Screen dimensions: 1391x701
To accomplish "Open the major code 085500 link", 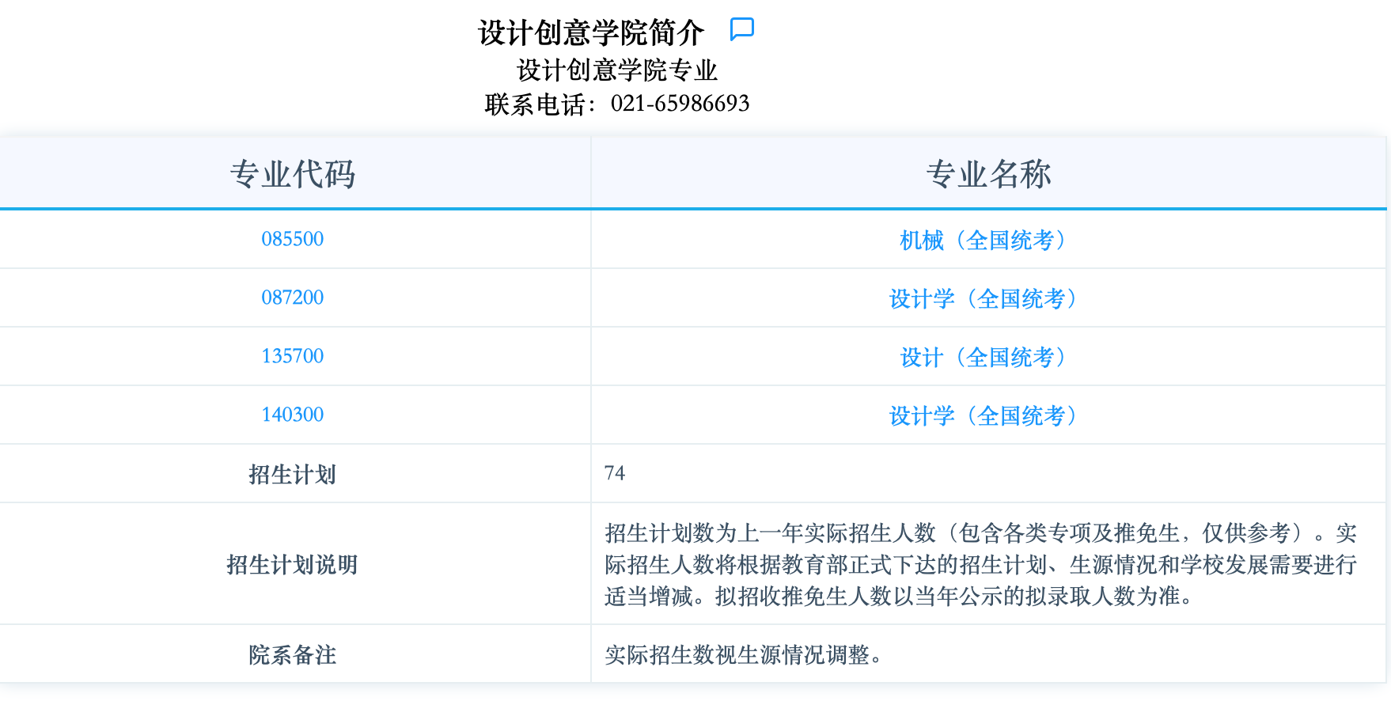I will point(293,239).
